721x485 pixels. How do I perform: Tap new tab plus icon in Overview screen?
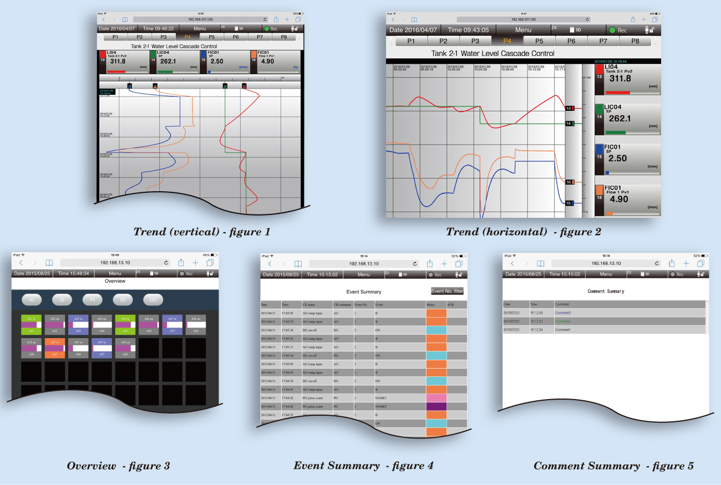[x=195, y=263]
